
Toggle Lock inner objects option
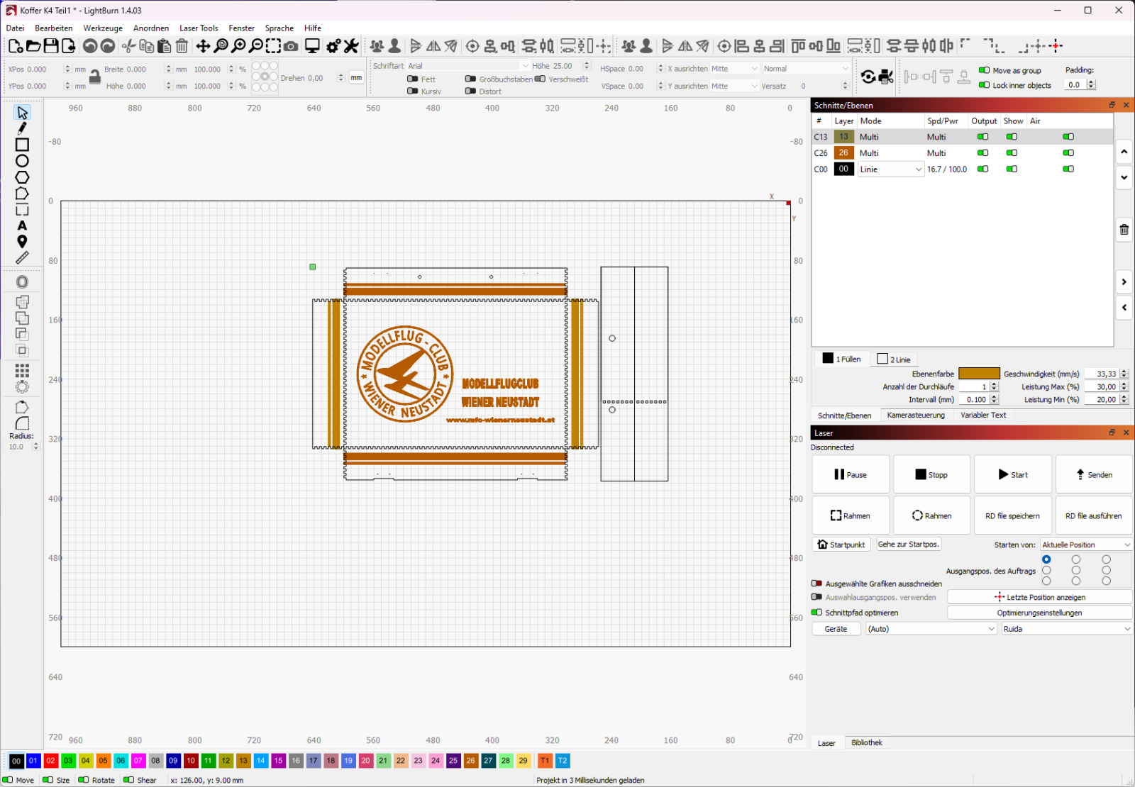tap(984, 85)
